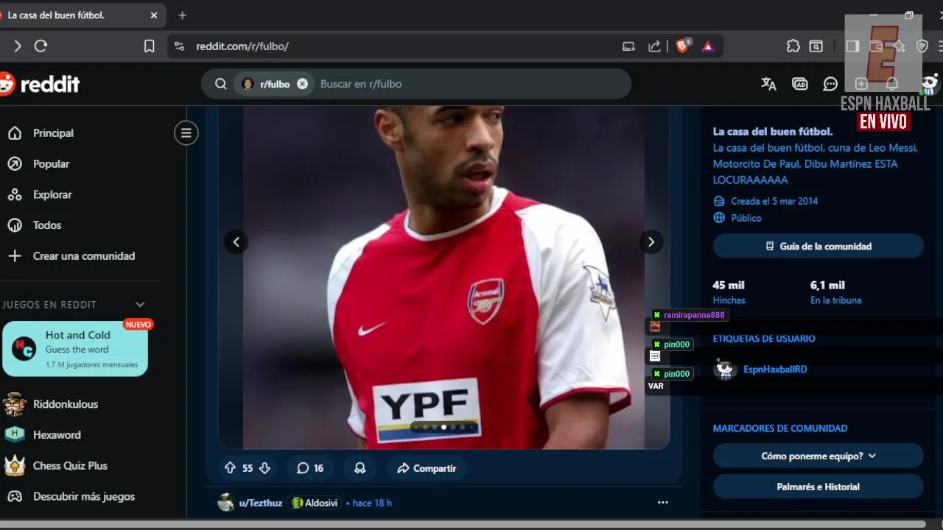Image resolution: width=943 pixels, height=530 pixels.
Task: Open the 16 comments on the post
Action: (x=310, y=468)
